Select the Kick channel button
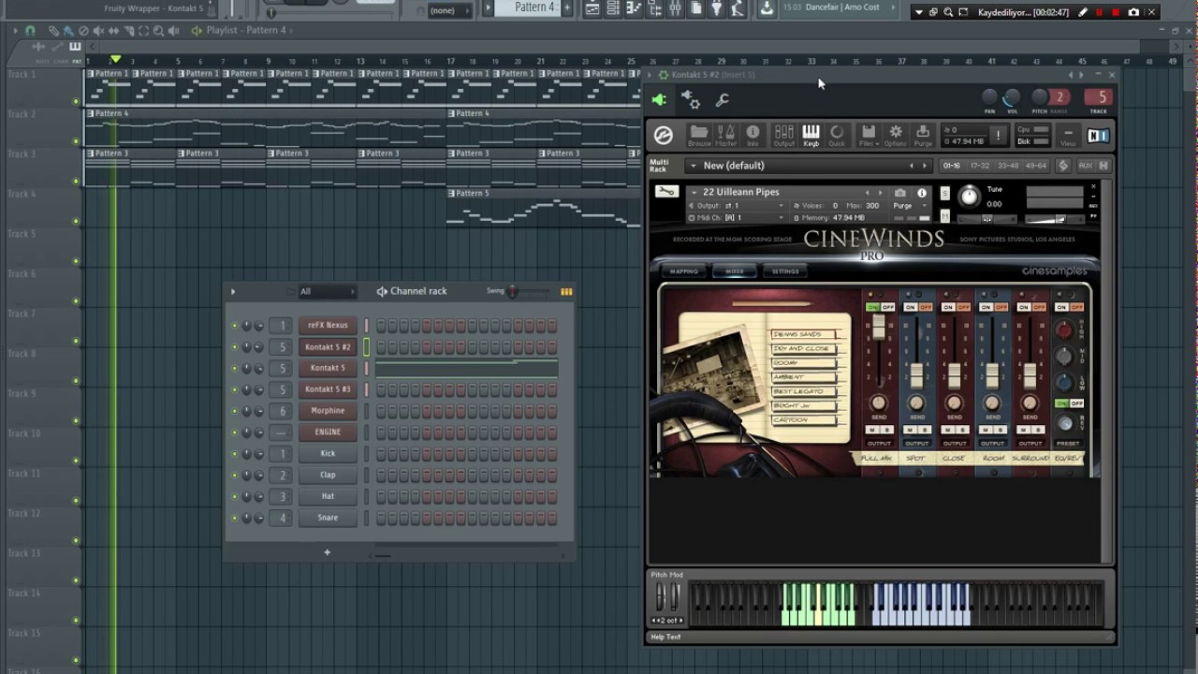Screen dimensions: 1198x674 point(328,454)
